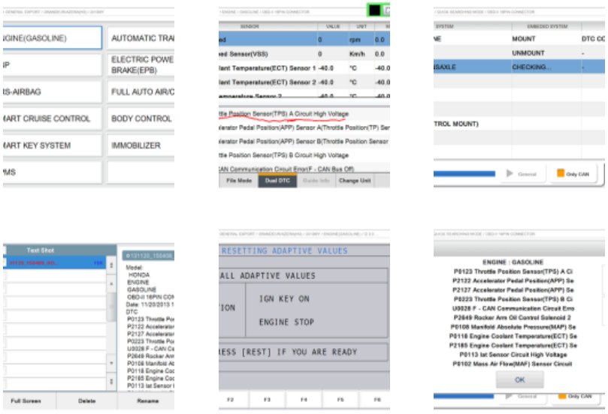Click General play icon on CHECKING... search screen
The image size is (608, 414).
coord(510,173)
